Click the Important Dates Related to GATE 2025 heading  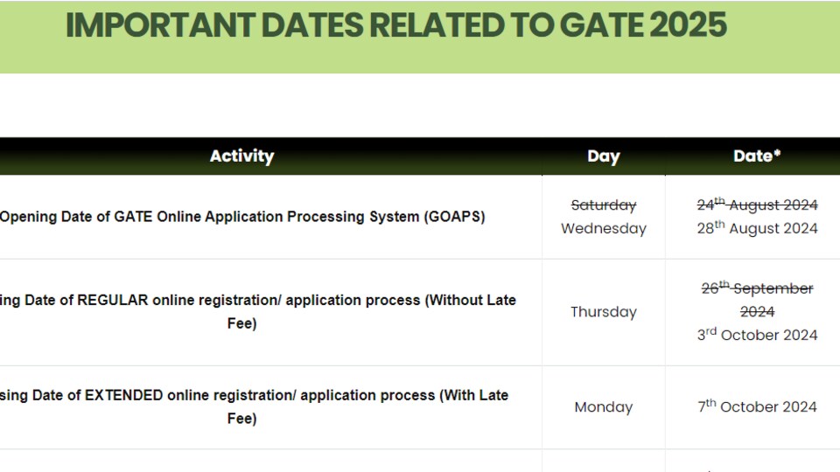coord(395,25)
